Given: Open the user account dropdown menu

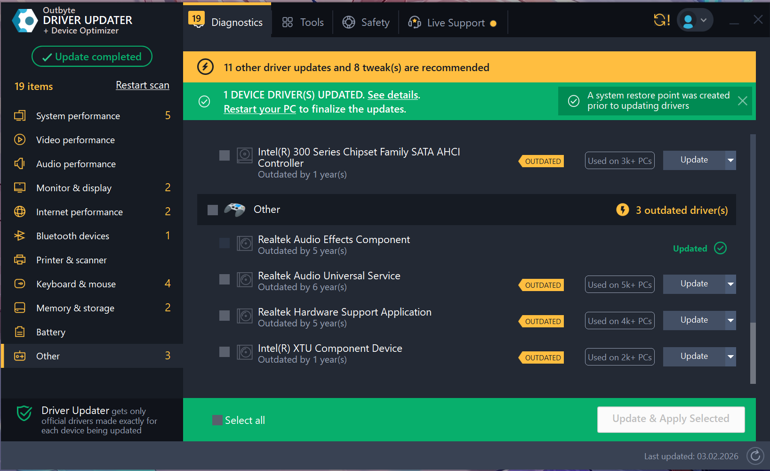Looking at the screenshot, I should click(695, 20).
